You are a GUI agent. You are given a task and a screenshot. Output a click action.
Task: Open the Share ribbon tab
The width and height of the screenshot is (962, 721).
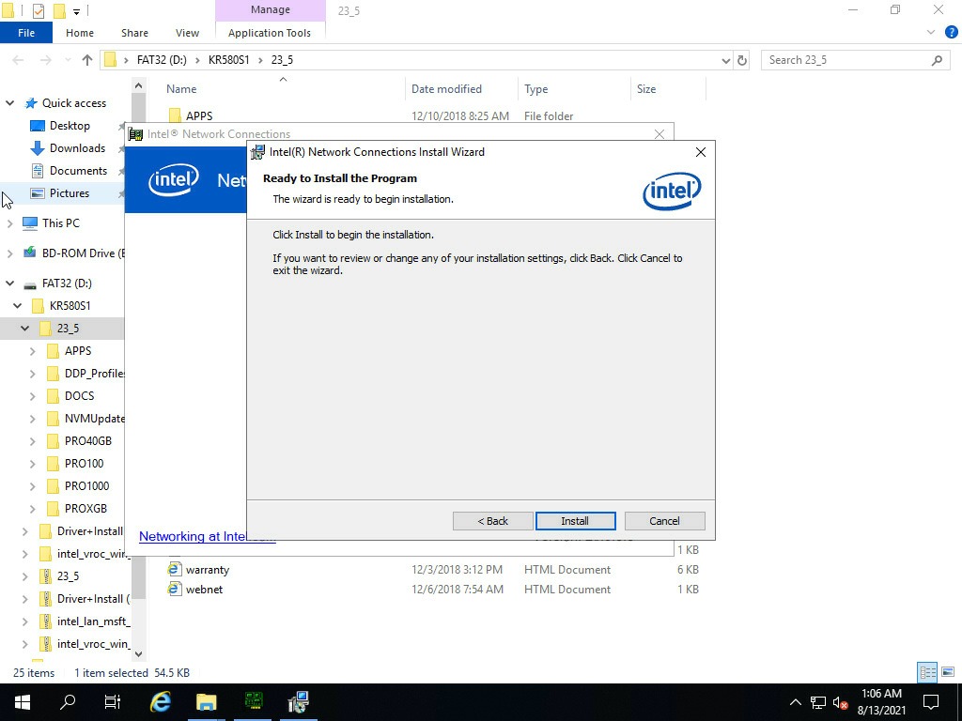pyautogui.click(x=134, y=33)
